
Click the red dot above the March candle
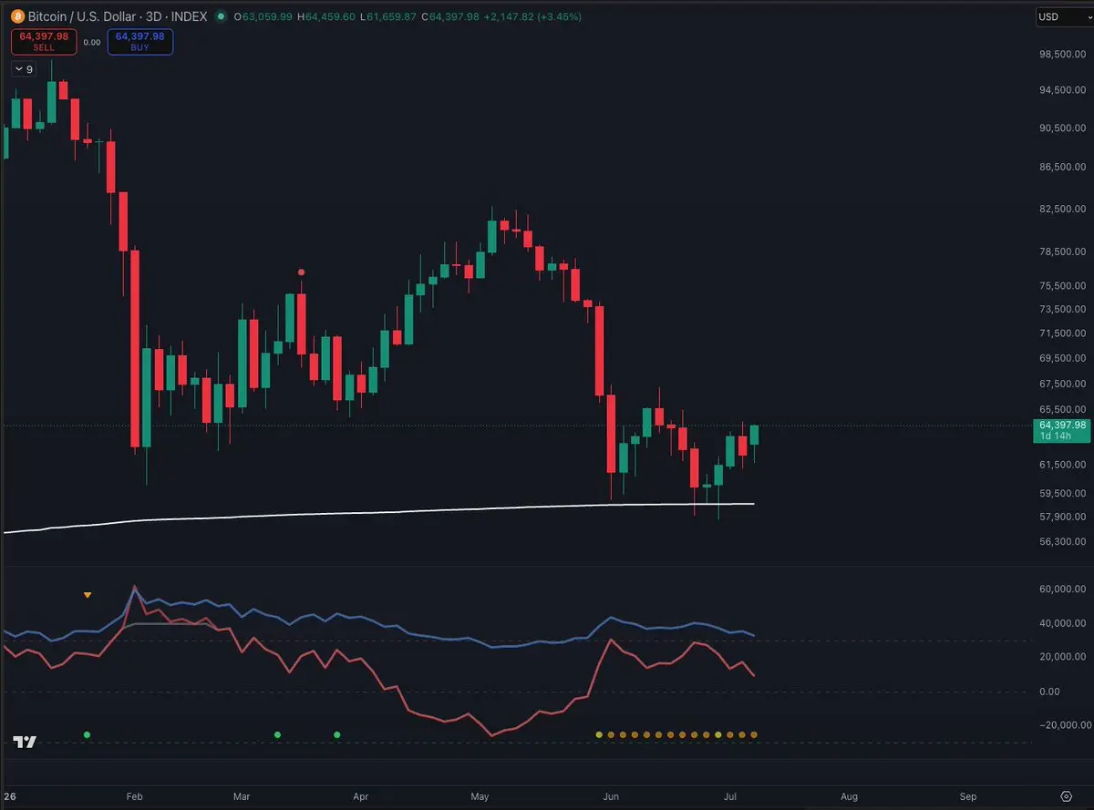click(301, 272)
